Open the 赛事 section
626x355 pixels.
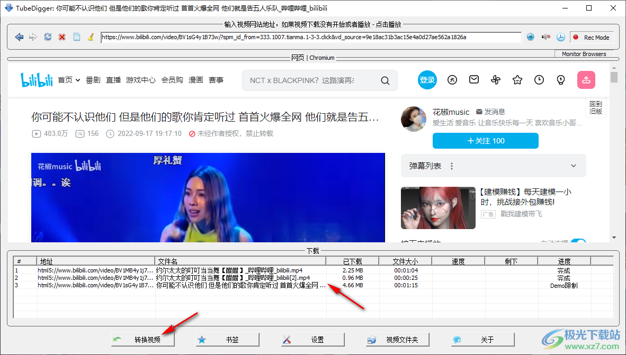215,80
